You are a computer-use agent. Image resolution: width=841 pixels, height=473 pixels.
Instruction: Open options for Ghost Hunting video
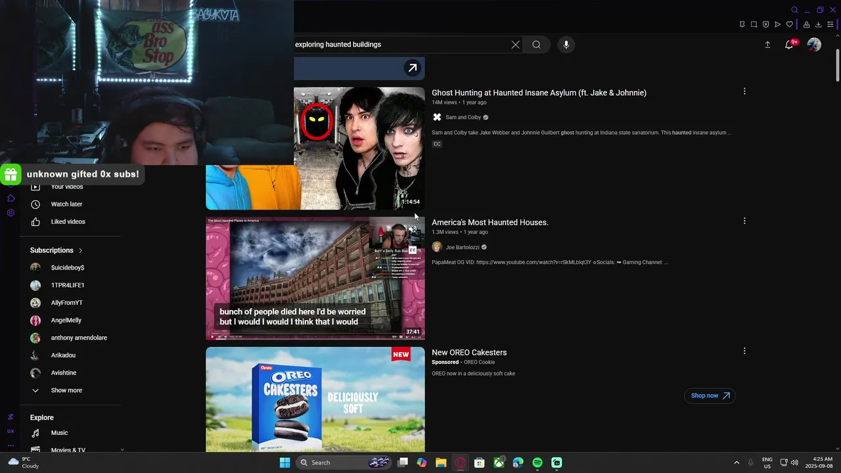(744, 91)
